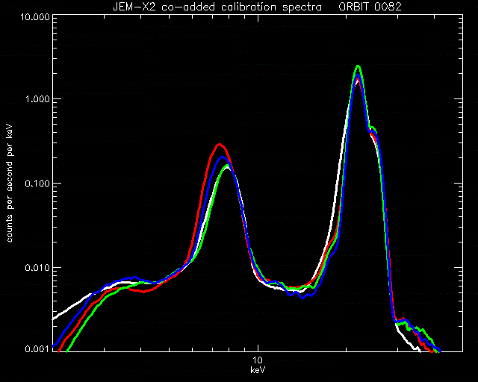
Task: Click the red curve's dip left of first peak
Action: coord(144,292)
